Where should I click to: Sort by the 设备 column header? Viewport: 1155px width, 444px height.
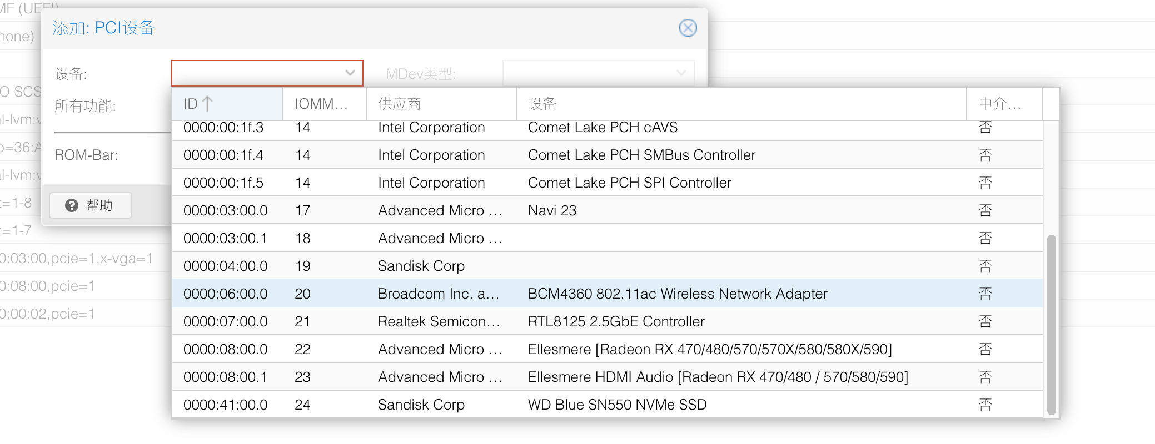pyautogui.click(x=741, y=104)
